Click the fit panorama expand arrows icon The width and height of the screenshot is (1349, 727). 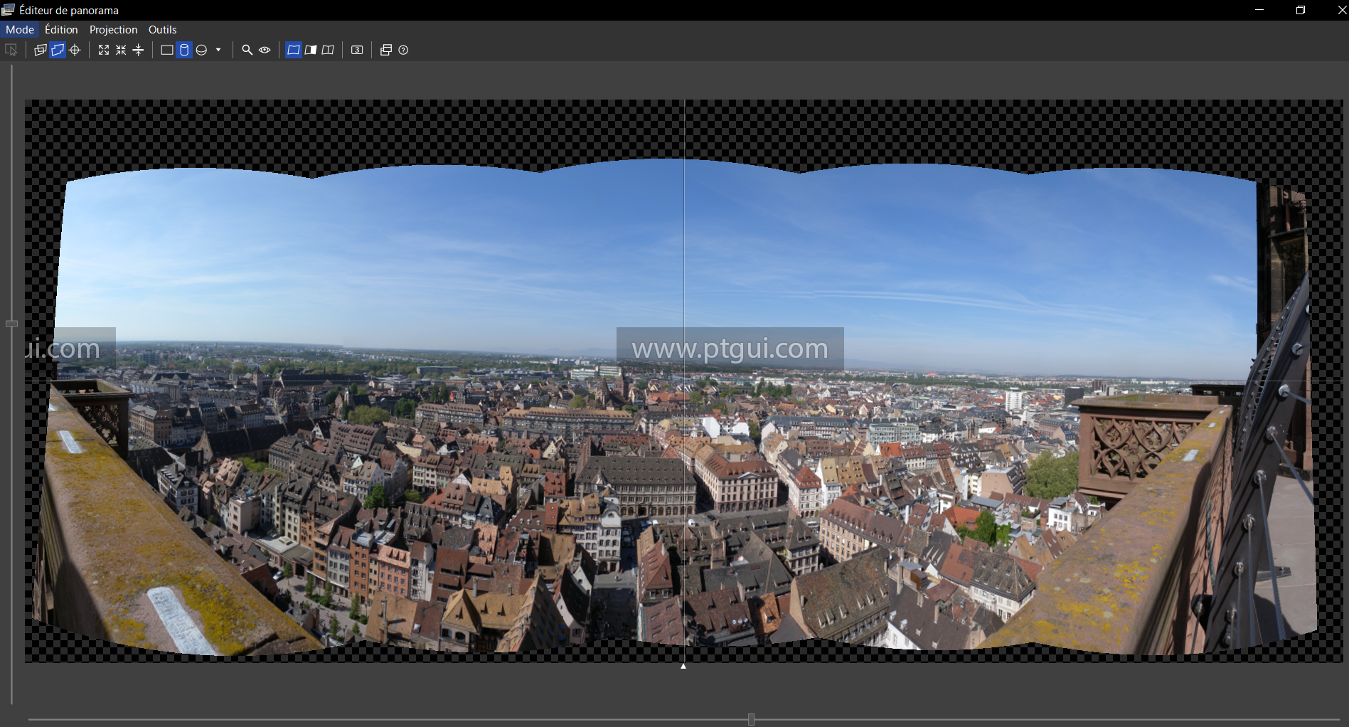[x=104, y=50]
